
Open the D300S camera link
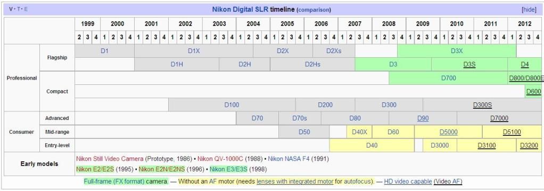[x=482, y=105]
